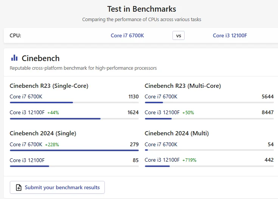Click Core i7 6700K Cinebench 2024 Single bar

(74, 150)
